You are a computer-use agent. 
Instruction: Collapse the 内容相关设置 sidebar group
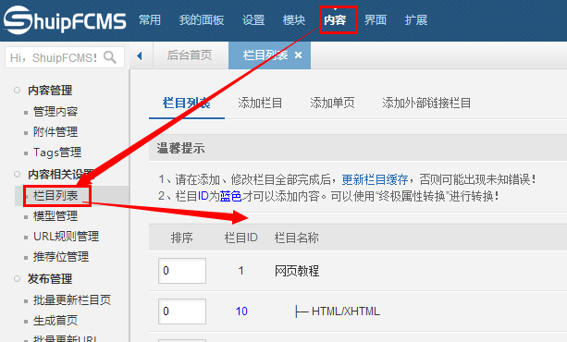61,175
